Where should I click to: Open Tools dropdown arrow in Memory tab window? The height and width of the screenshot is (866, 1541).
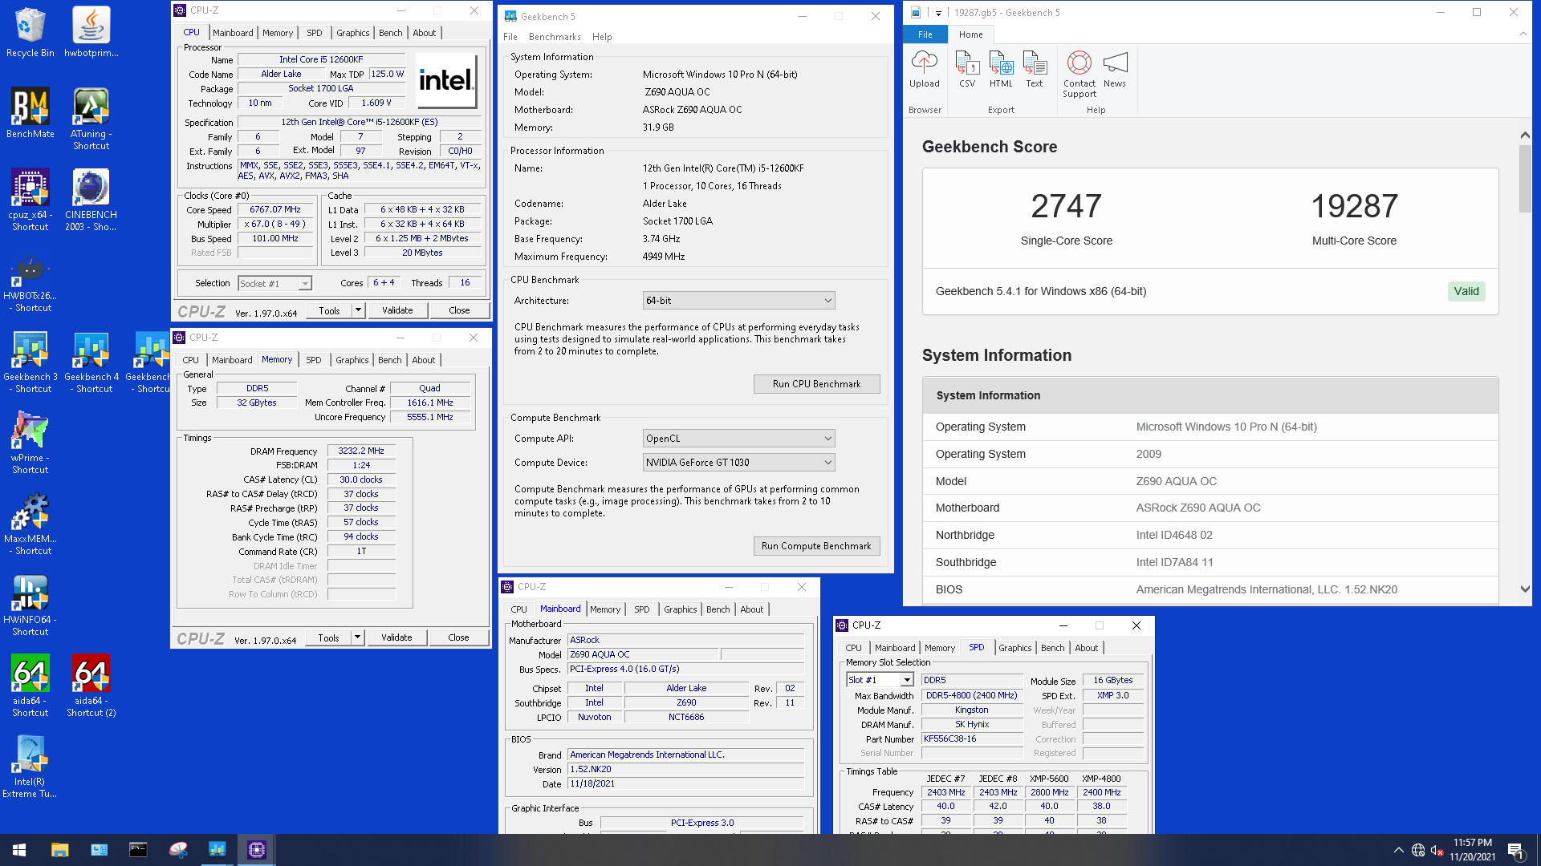pos(357,637)
